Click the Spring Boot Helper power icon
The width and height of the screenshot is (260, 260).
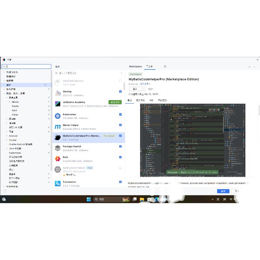click(x=58, y=169)
